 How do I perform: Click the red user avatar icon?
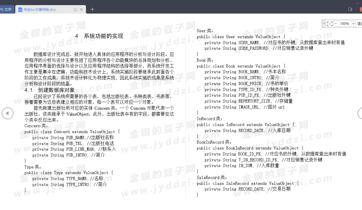[361, 9]
